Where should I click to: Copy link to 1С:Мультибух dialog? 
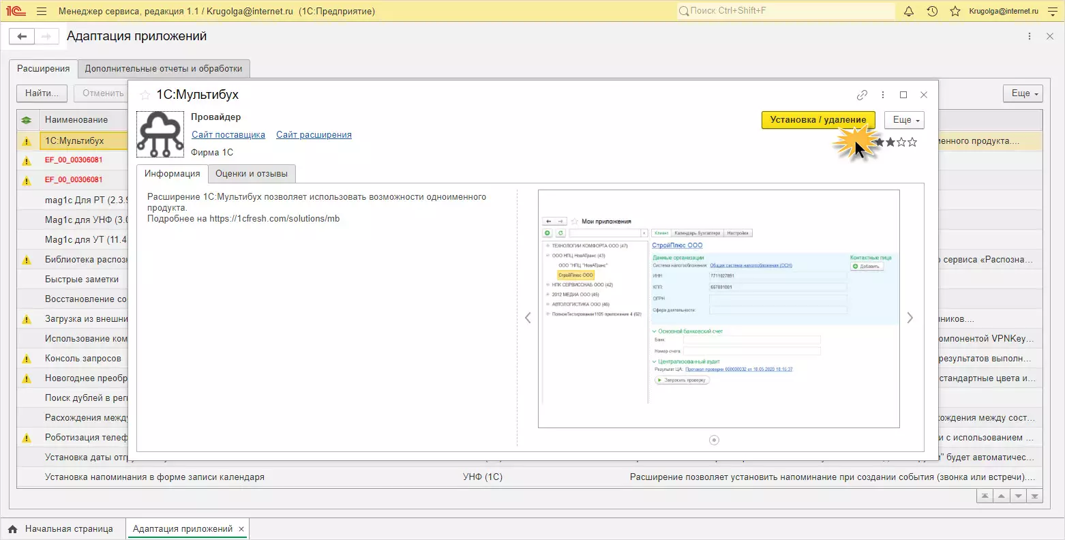tap(862, 95)
